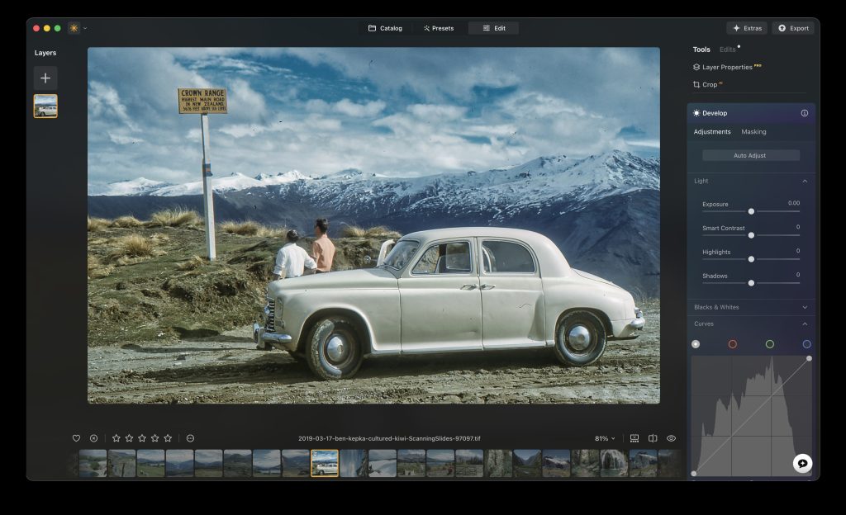Select the red channel in Curves
This screenshot has width=846, height=515.
(732, 344)
